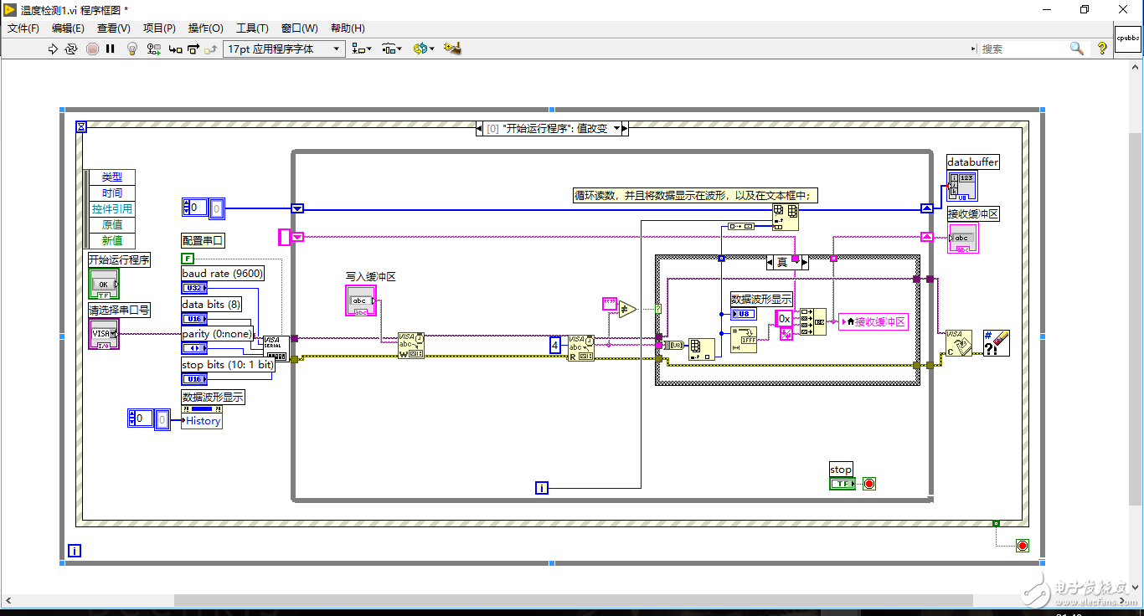Open the 编辑(E) menu
The image size is (1144, 616).
(68, 28)
